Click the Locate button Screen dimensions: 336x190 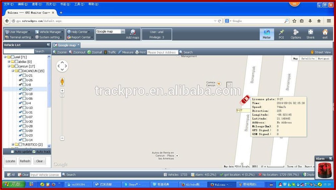[x=10, y=161]
